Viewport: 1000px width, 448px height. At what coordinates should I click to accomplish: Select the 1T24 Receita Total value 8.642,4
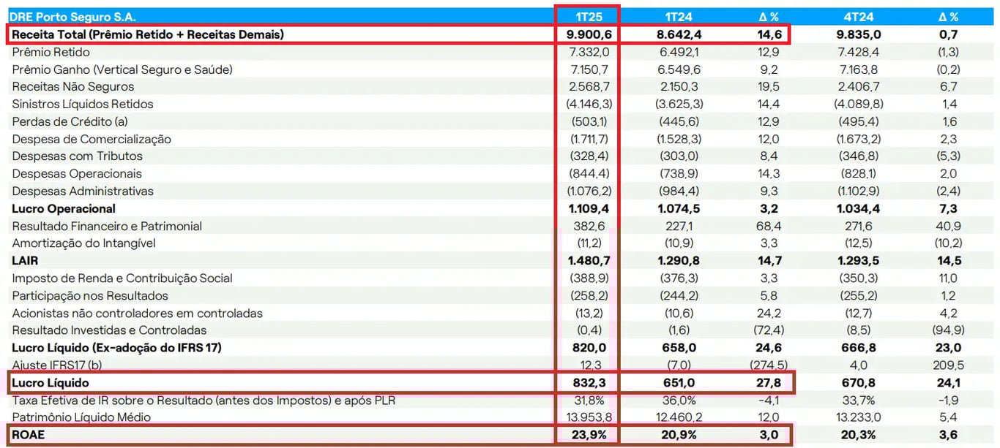tap(678, 34)
